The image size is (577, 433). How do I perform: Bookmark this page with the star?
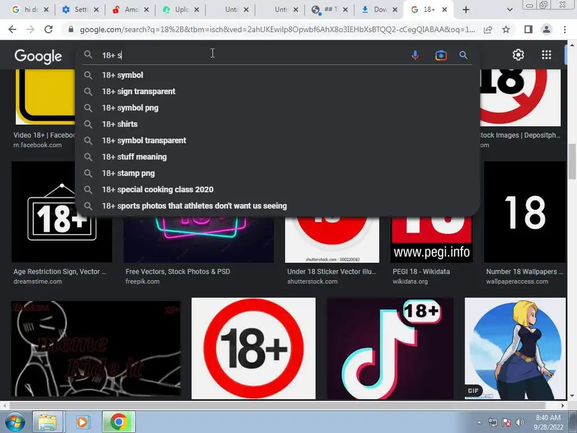coord(506,29)
